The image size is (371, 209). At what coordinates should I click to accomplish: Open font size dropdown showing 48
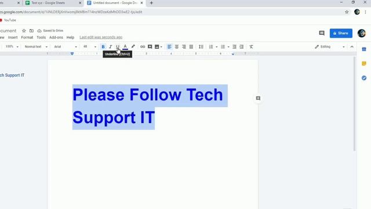click(x=90, y=46)
